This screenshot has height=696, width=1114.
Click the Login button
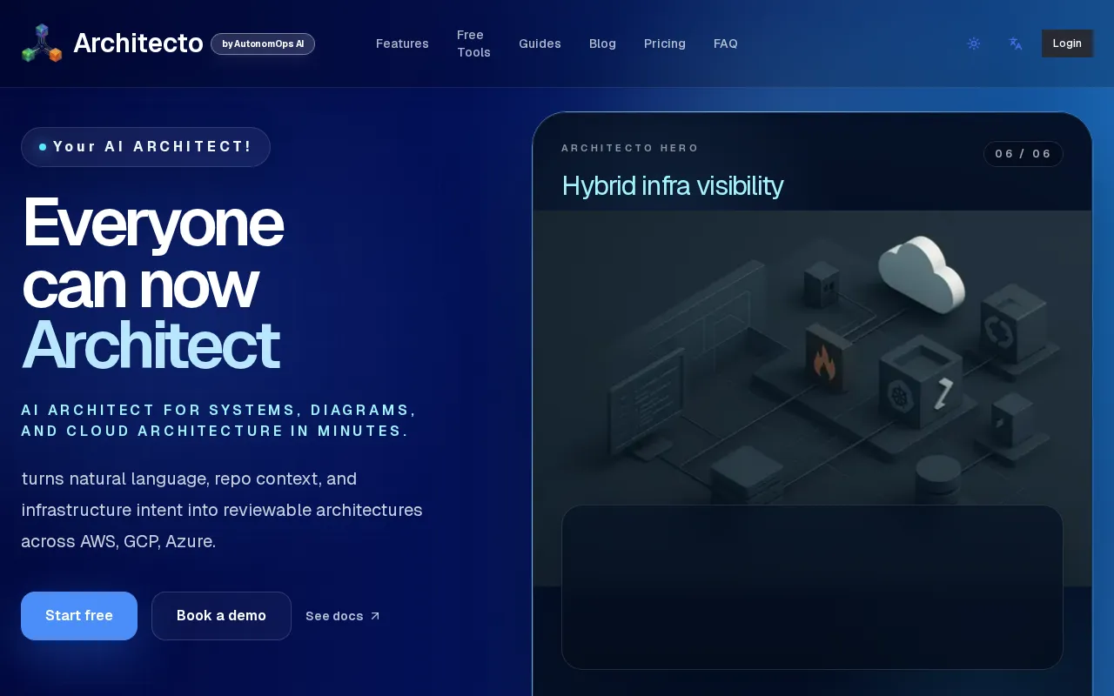[1067, 43]
